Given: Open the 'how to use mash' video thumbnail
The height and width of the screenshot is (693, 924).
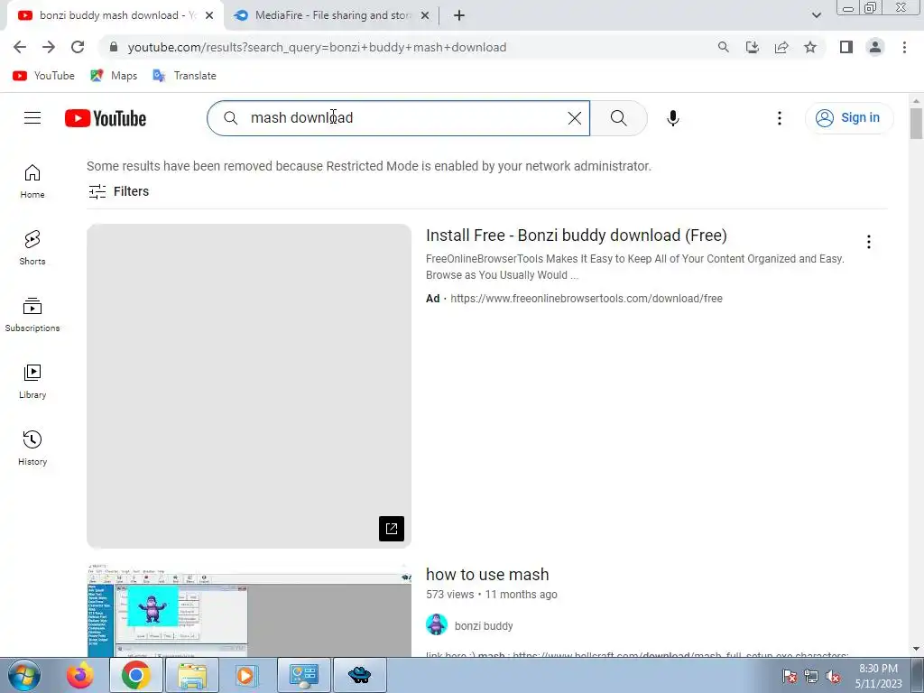Looking at the screenshot, I should click(x=249, y=611).
